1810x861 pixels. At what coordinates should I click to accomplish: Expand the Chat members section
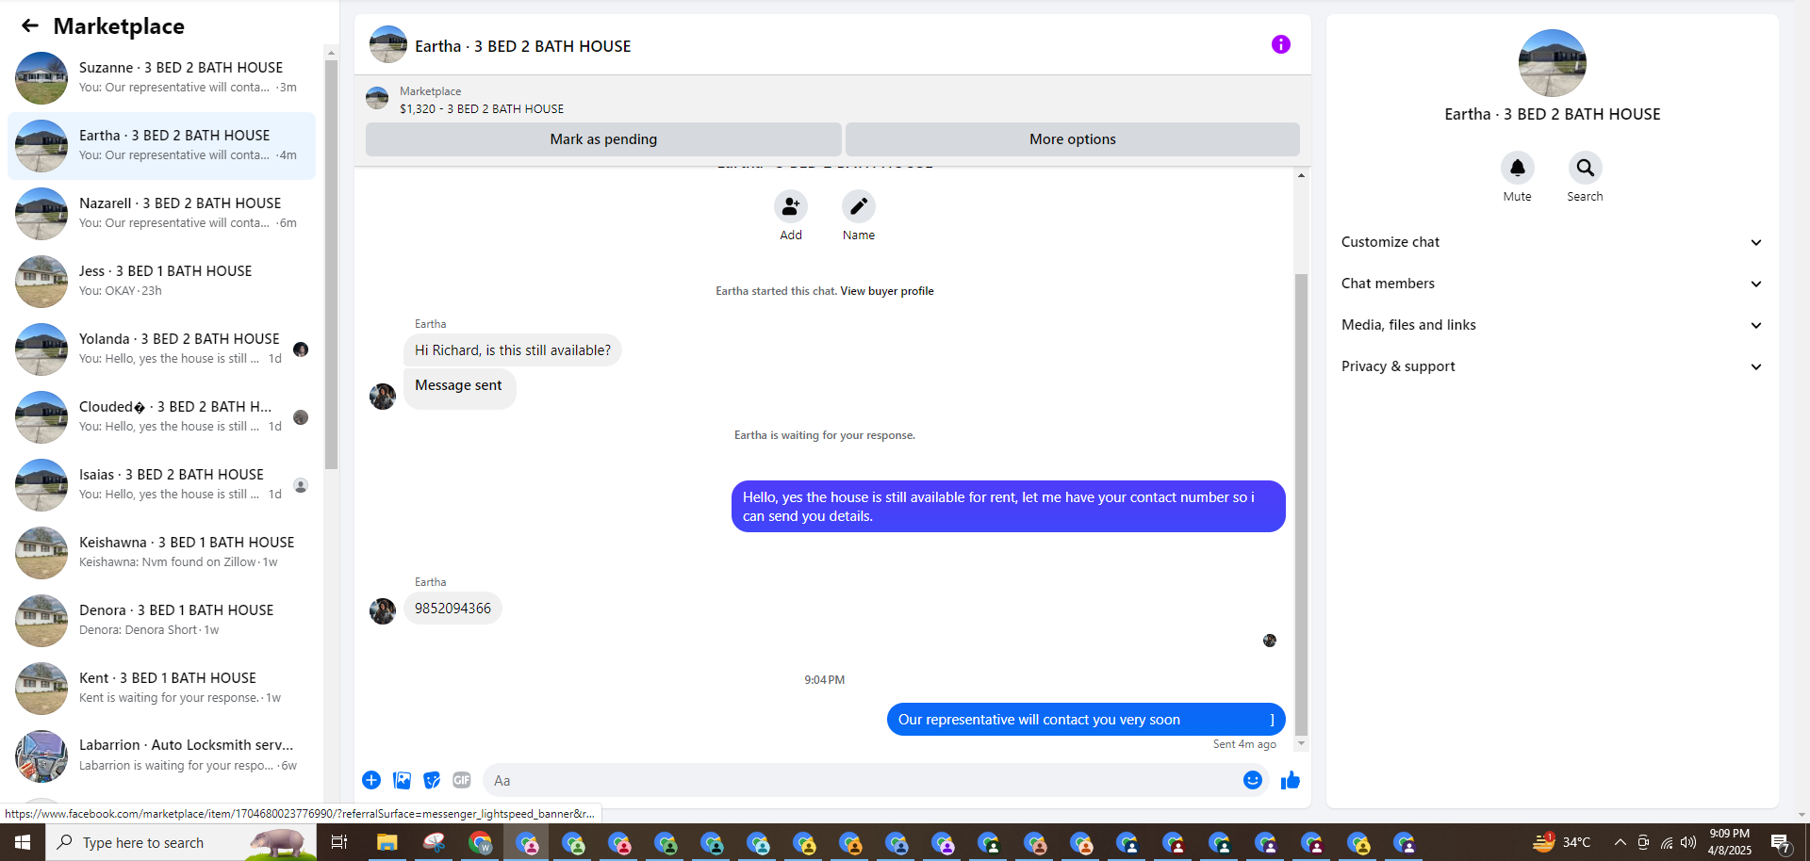1552,284
